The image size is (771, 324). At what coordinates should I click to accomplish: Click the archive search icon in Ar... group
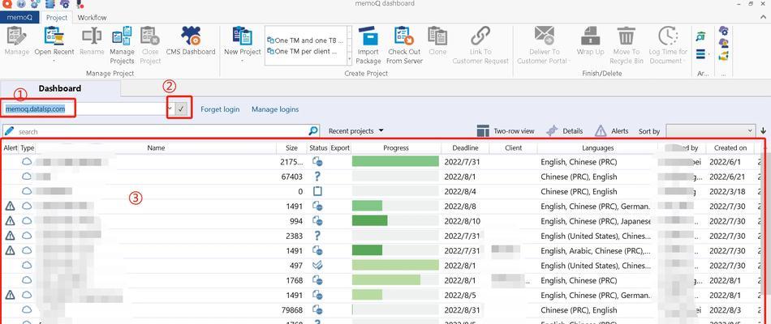[x=701, y=36]
